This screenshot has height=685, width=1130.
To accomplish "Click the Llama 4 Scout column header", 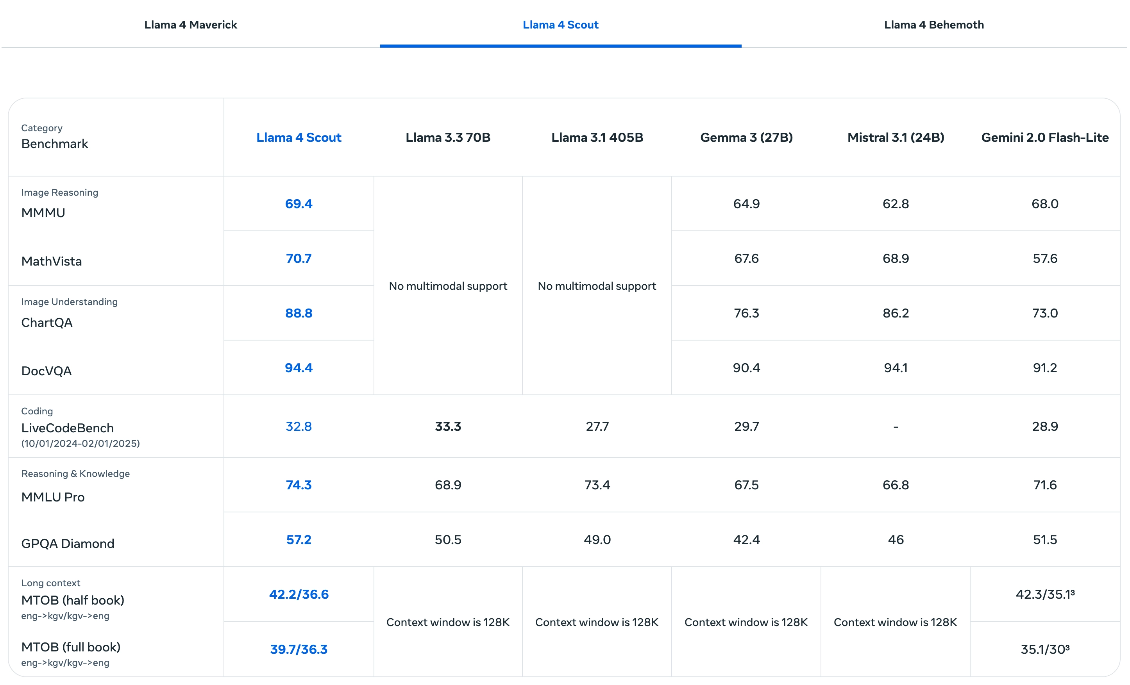I will [x=299, y=137].
